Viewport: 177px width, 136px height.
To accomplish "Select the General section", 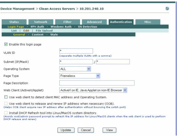I will coord(19,34).
